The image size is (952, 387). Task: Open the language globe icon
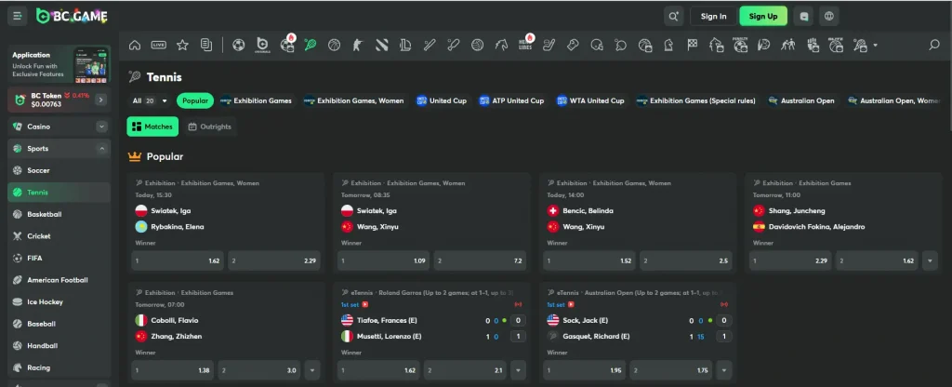click(828, 16)
